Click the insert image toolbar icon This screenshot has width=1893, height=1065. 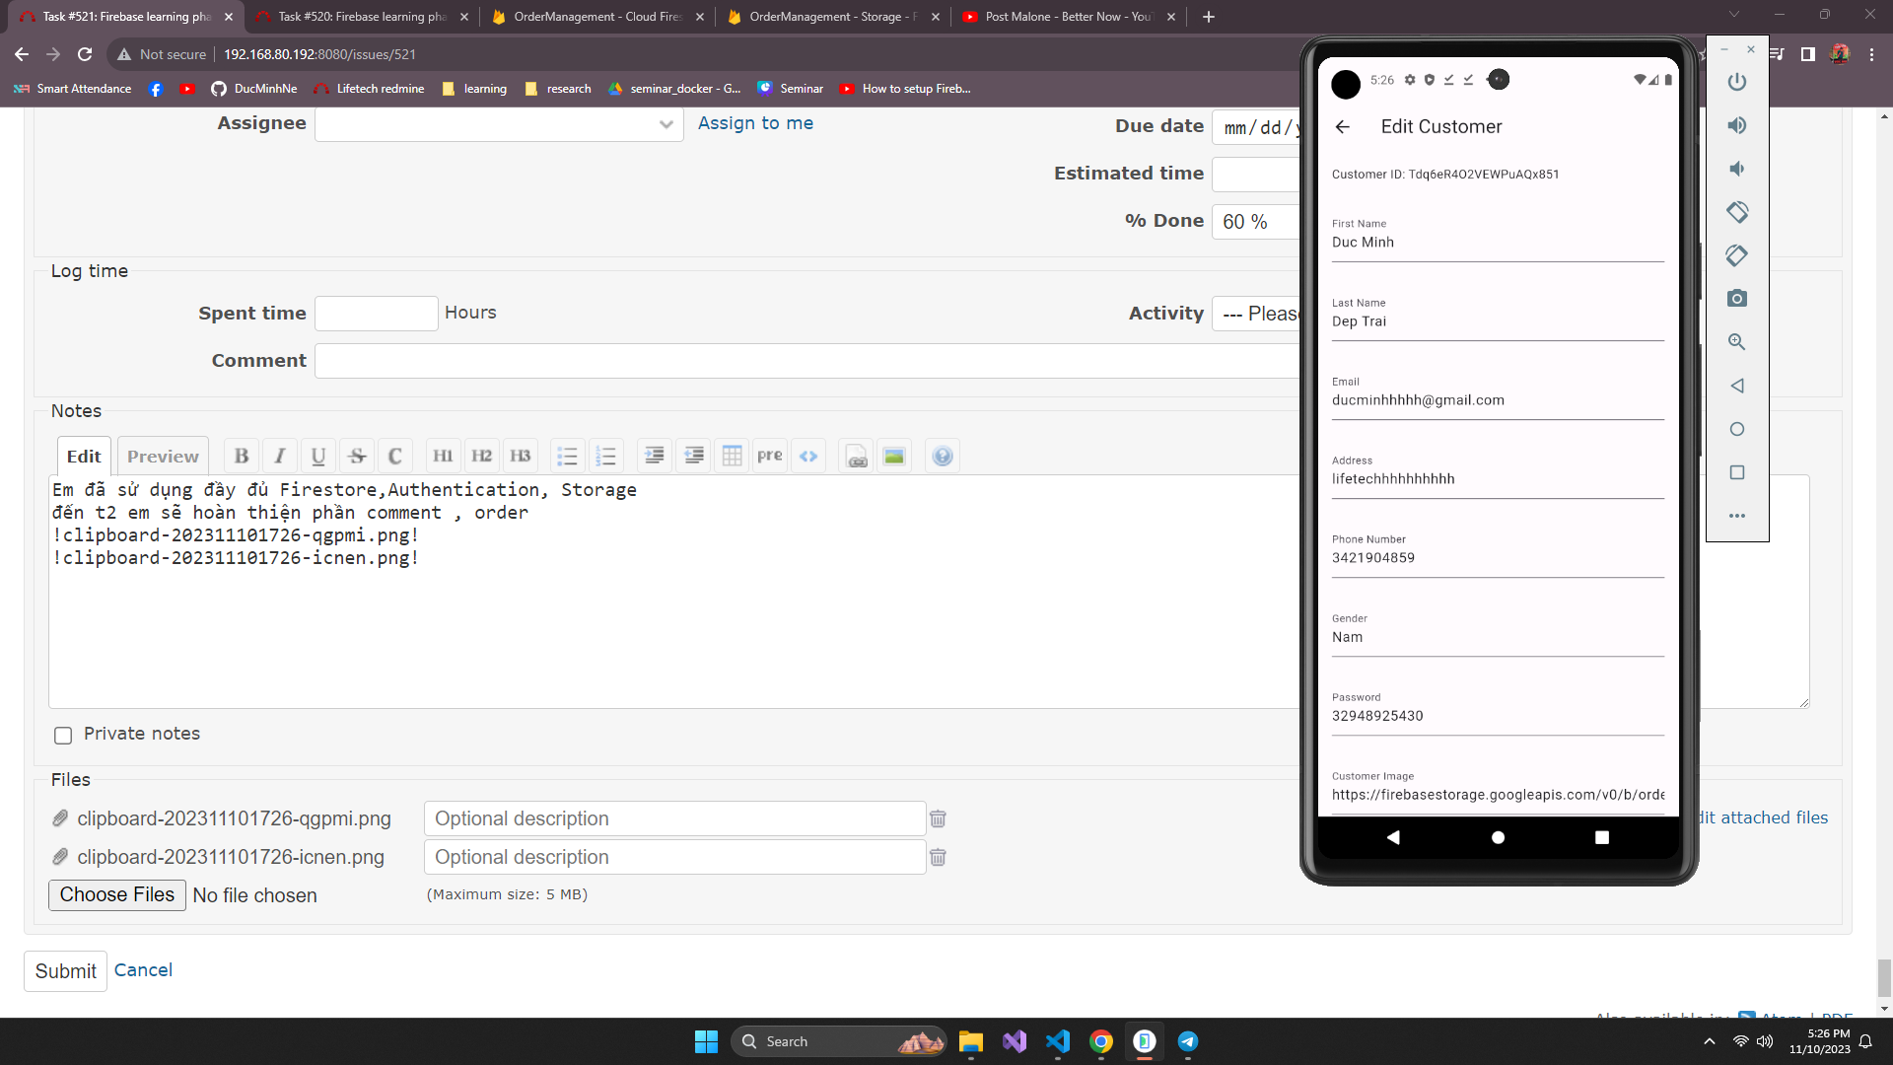click(894, 456)
